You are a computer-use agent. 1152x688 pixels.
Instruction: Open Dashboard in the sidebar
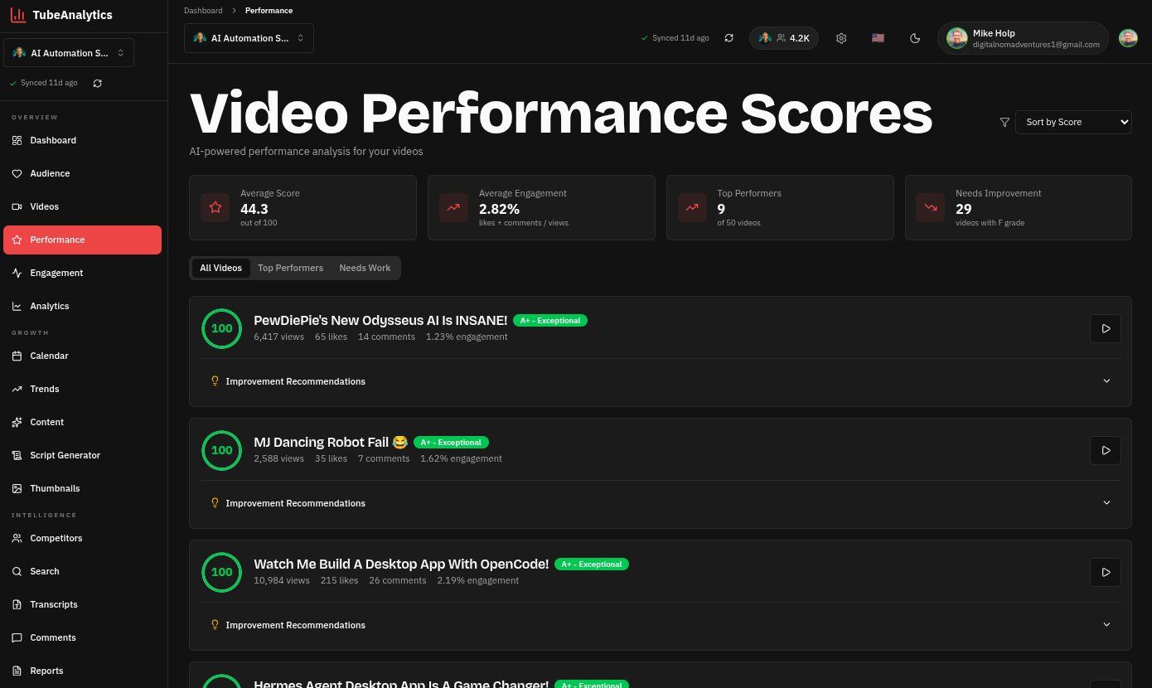click(x=82, y=140)
